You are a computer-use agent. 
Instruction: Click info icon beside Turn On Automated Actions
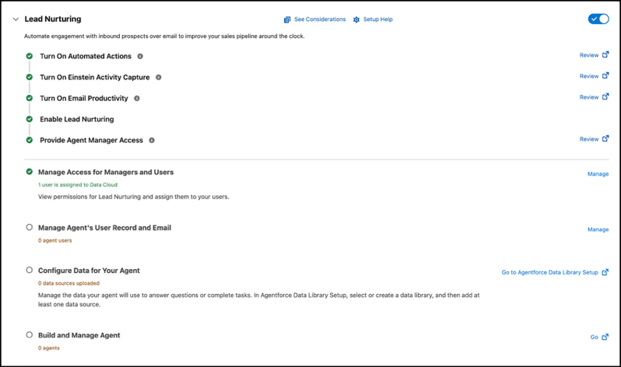[x=140, y=57]
